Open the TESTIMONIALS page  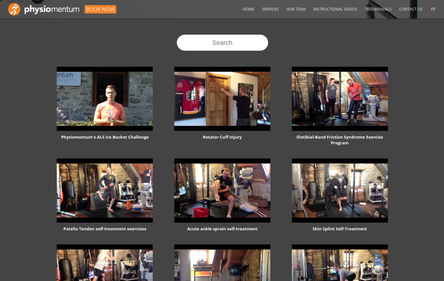tap(378, 9)
